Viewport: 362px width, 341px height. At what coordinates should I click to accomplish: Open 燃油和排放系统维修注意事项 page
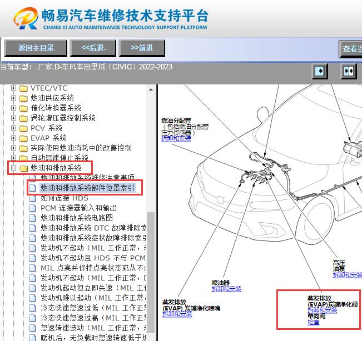click(87, 178)
